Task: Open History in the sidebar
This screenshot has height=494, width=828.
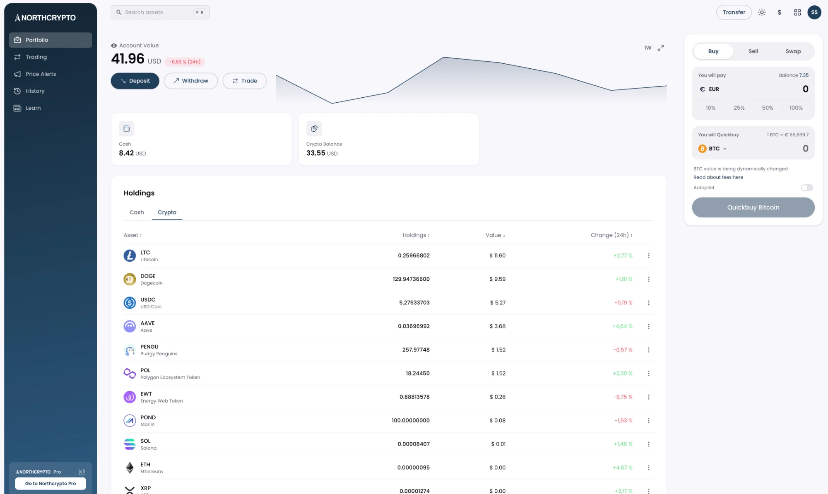Action: click(x=51, y=91)
